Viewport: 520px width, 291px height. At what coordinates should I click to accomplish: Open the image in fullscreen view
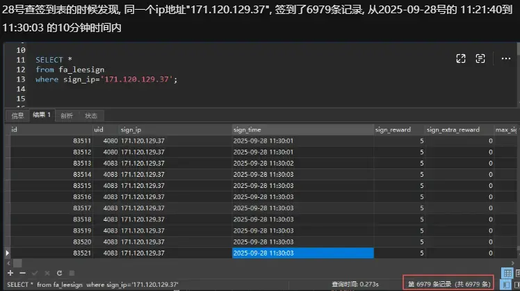click(461, 58)
